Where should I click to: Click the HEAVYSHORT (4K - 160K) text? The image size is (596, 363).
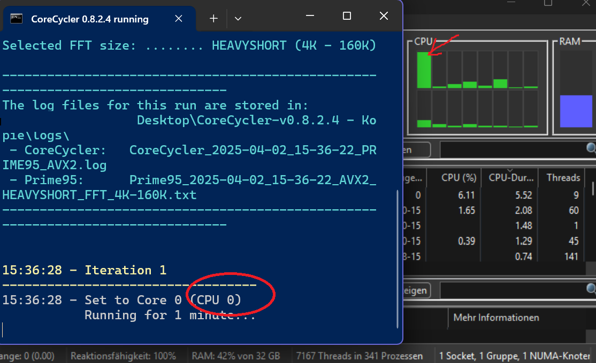click(294, 45)
